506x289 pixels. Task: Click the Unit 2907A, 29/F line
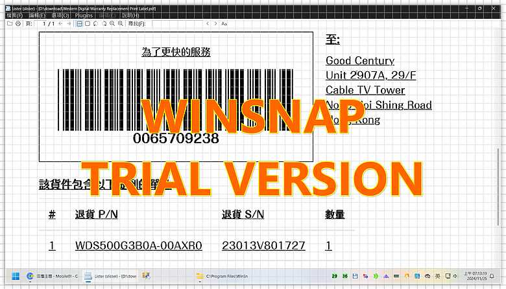pos(371,75)
